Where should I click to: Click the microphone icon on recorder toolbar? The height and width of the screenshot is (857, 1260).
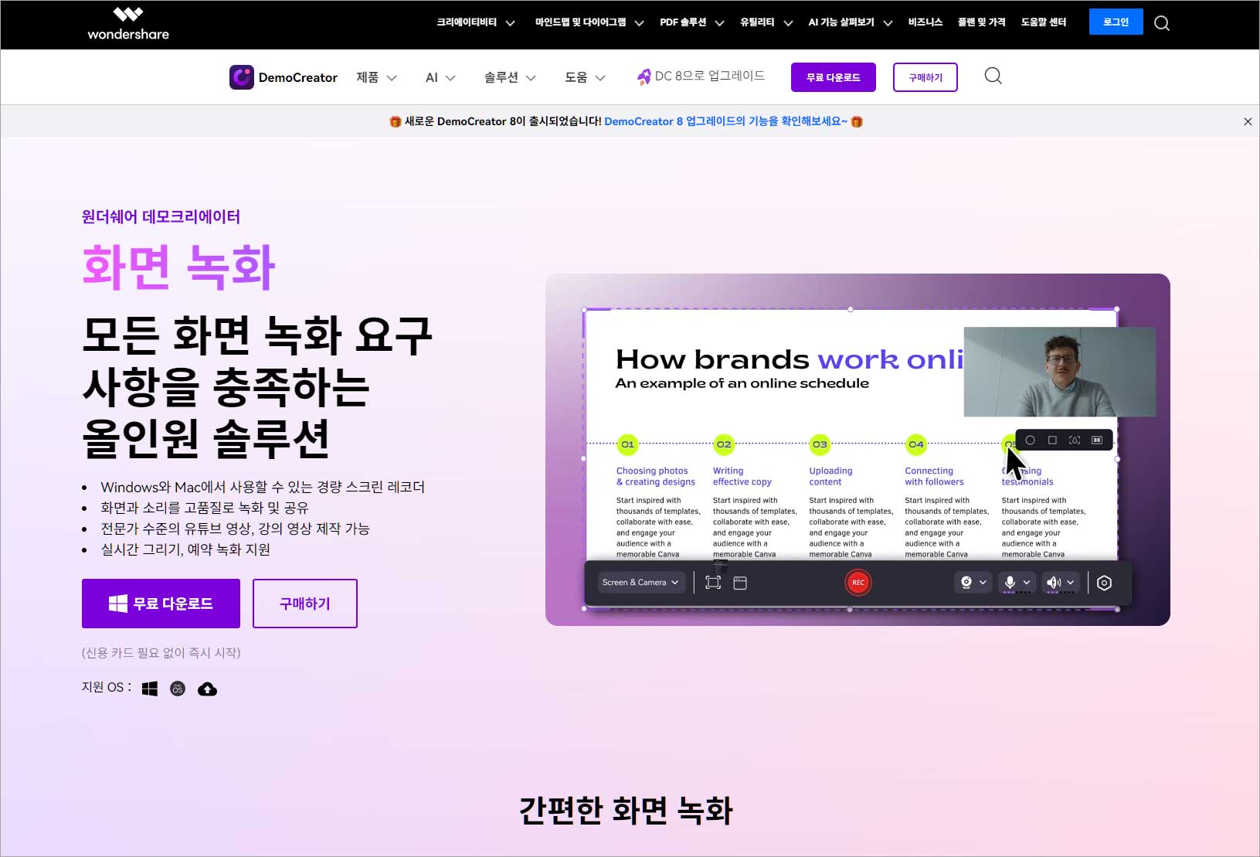pos(1010,581)
